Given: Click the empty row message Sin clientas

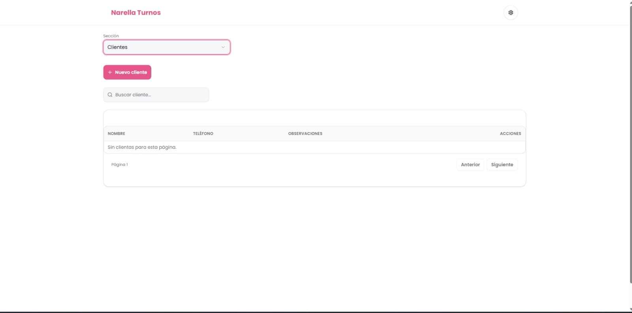Looking at the screenshot, I should [x=142, y=147].
